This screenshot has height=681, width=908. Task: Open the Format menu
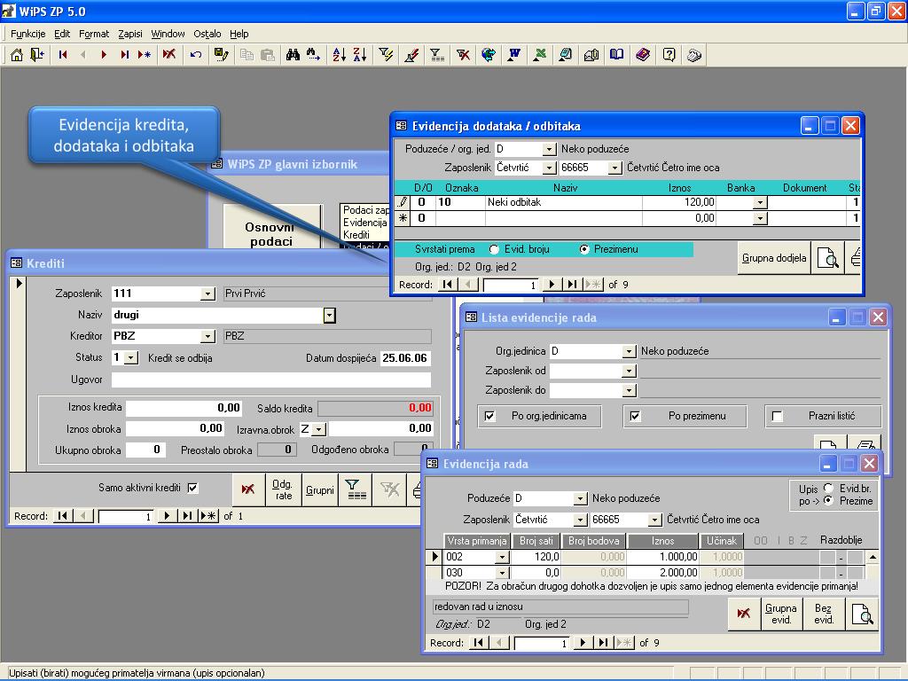tap(94, 34)
